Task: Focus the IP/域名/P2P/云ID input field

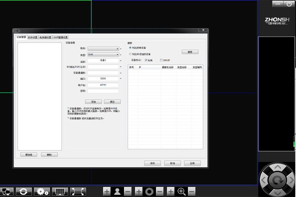Action: (x=103, y=67)
